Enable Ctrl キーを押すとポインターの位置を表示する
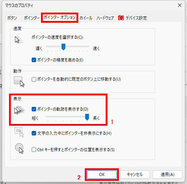This screenshot has height=184, width=187. coord(34,150)
